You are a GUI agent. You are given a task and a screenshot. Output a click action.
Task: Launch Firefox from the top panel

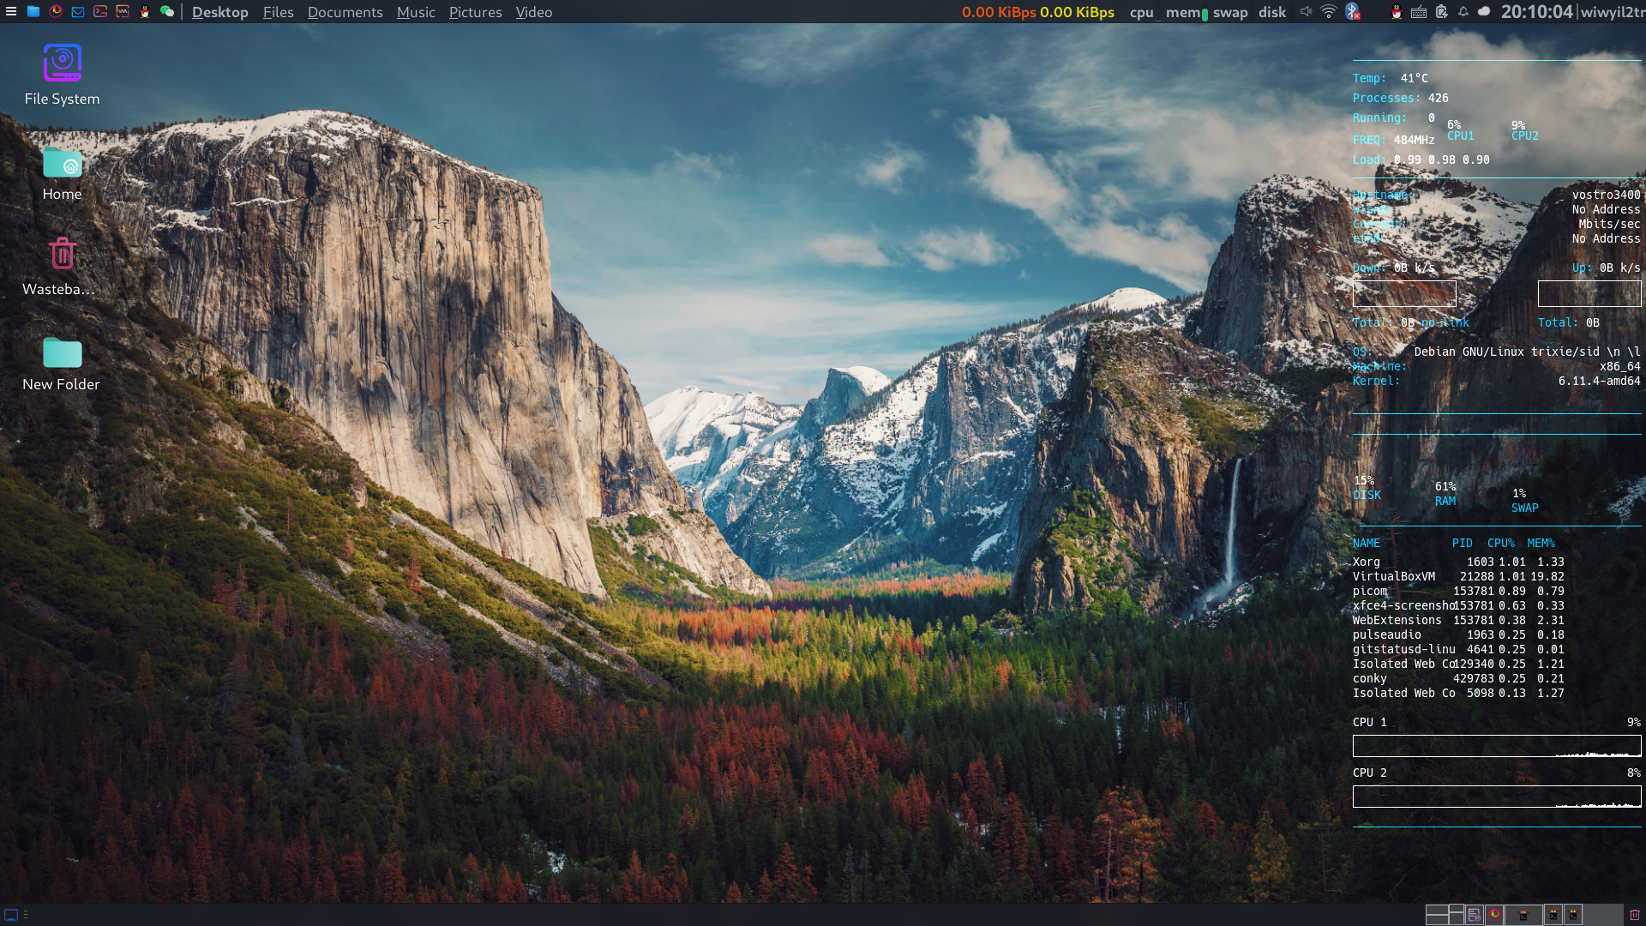coord(56,11)
